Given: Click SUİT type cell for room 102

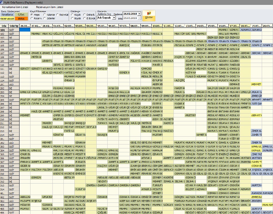Looking at the screenshot, I should pyautogui.click(x=14, y=34).
